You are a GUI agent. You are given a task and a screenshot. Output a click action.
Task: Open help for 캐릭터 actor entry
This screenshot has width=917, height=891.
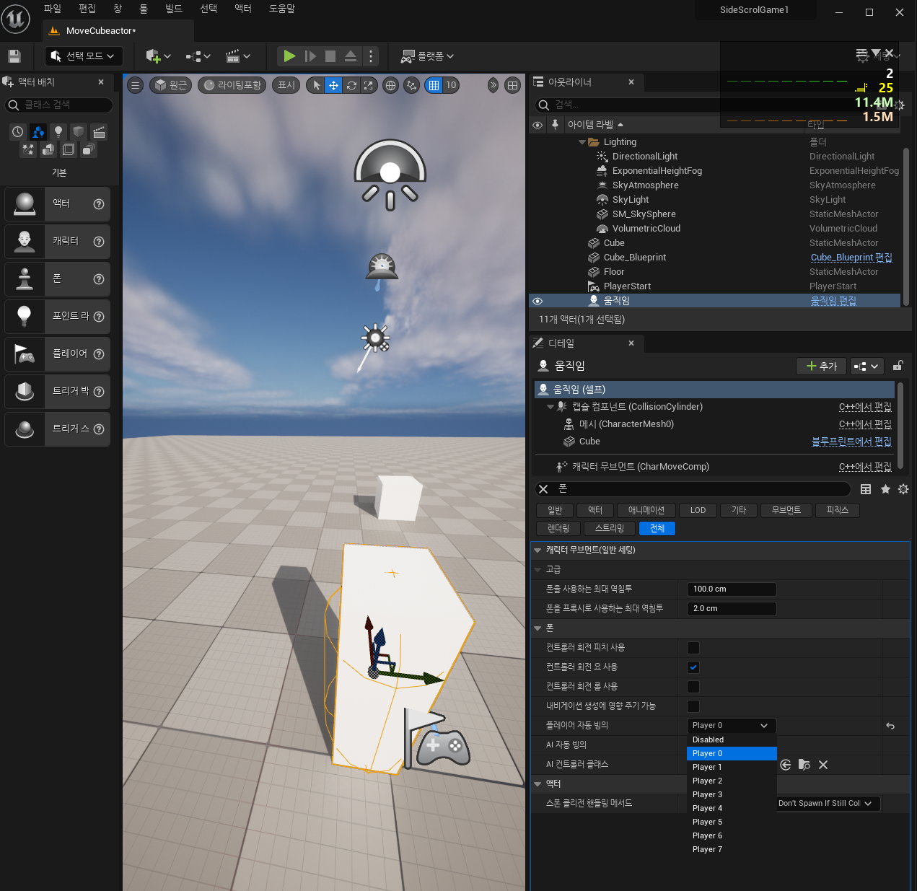[x=99, y=242]
